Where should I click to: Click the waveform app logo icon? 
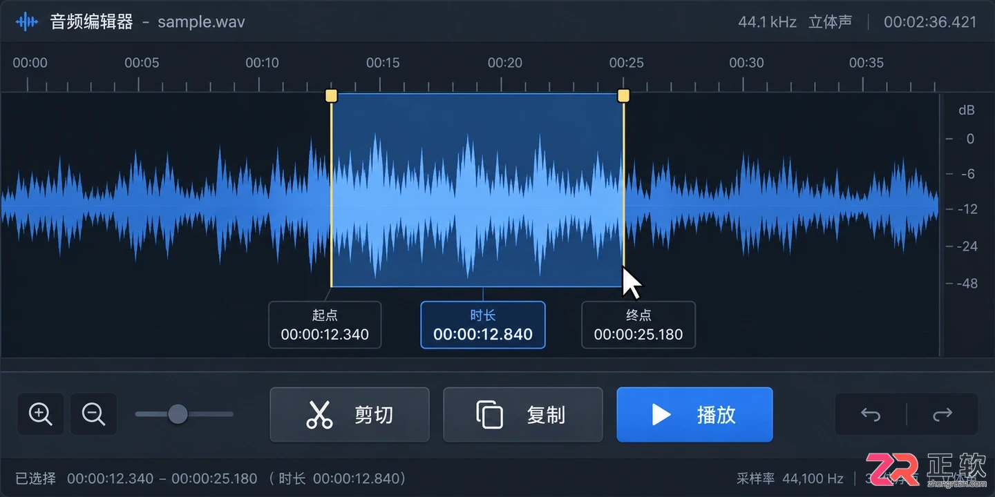pyautogui.click(x=27, y=21)
